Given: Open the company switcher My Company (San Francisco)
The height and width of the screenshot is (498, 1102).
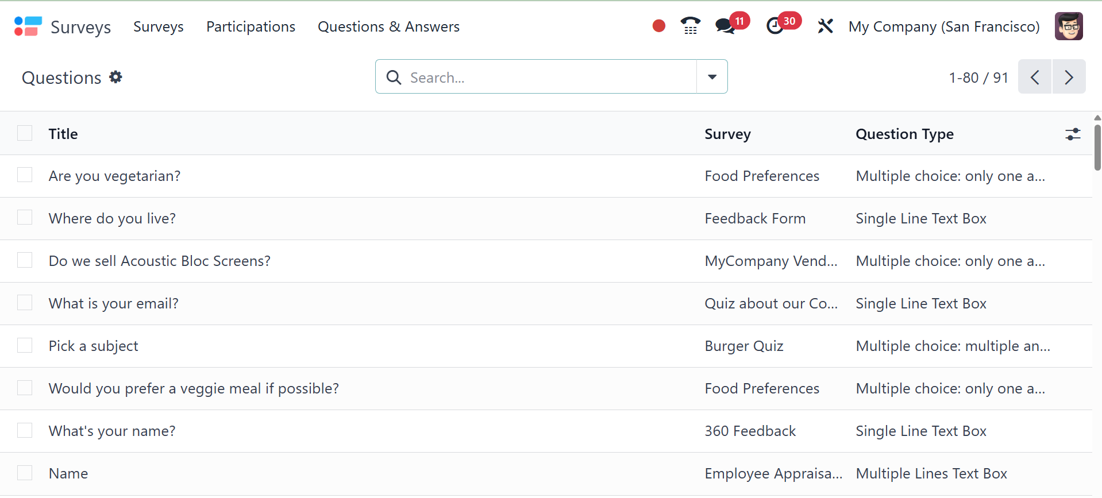Looking at the screenshot, I should click(943, 26).
